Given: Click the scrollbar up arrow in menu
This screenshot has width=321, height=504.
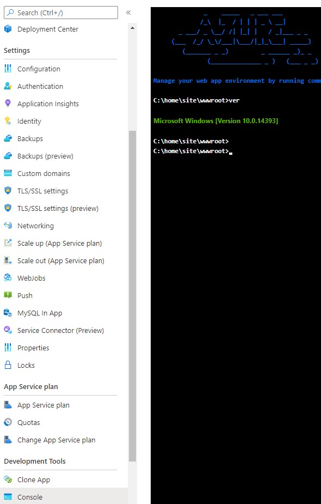Looking at the screenshot, I should (132, 28).
